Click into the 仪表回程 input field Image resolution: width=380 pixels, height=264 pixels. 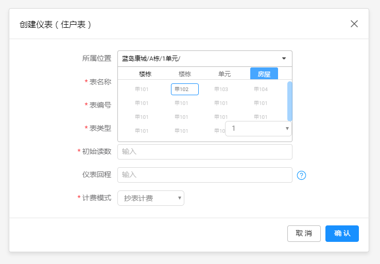click(x=204, y=175)
